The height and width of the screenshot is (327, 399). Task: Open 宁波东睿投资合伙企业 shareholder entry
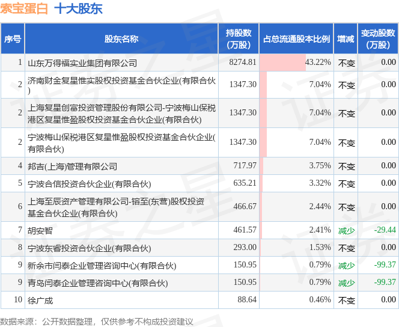tap(89, 248)
